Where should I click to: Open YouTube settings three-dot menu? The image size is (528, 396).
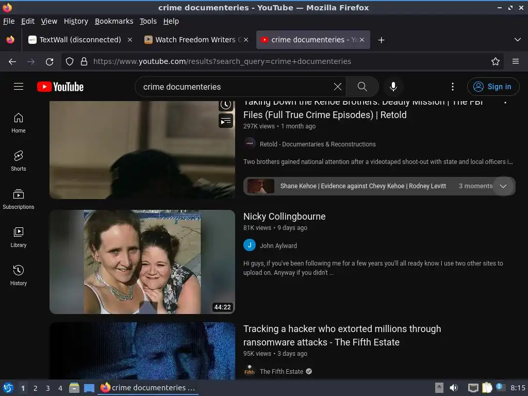[453, 87]
